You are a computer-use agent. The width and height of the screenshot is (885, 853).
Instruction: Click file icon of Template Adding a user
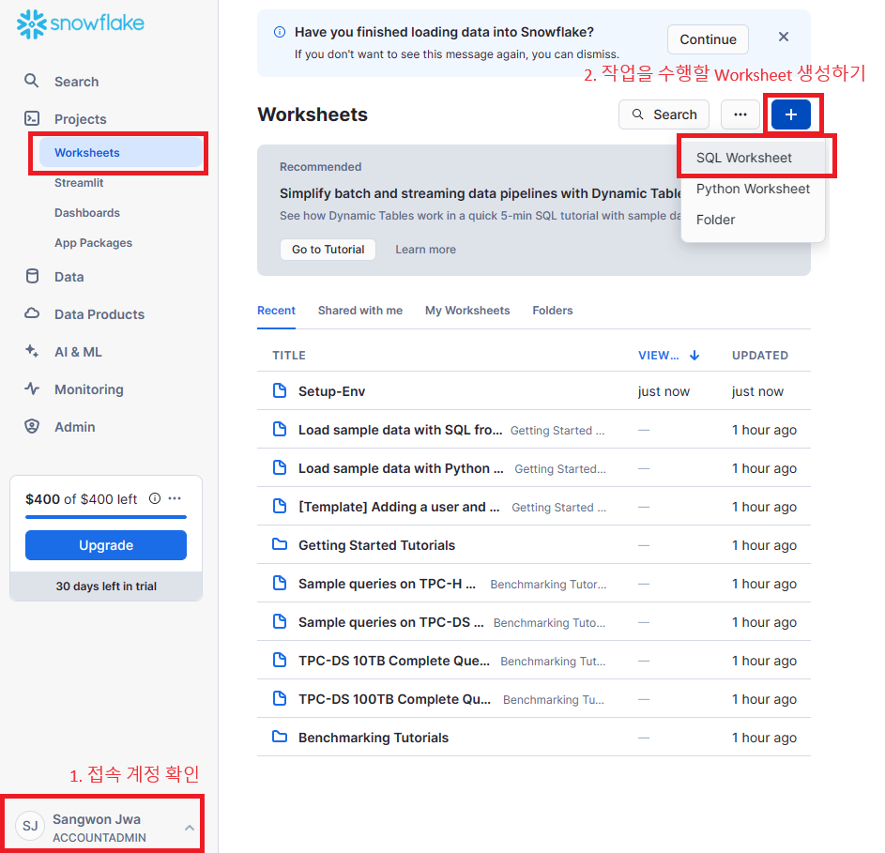coord(280,506)
